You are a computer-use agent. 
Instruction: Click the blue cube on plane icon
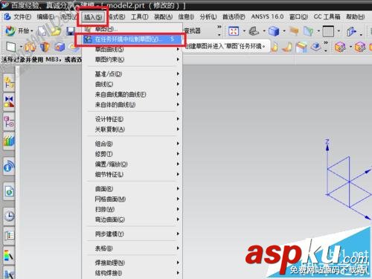(x=316, y=46)
